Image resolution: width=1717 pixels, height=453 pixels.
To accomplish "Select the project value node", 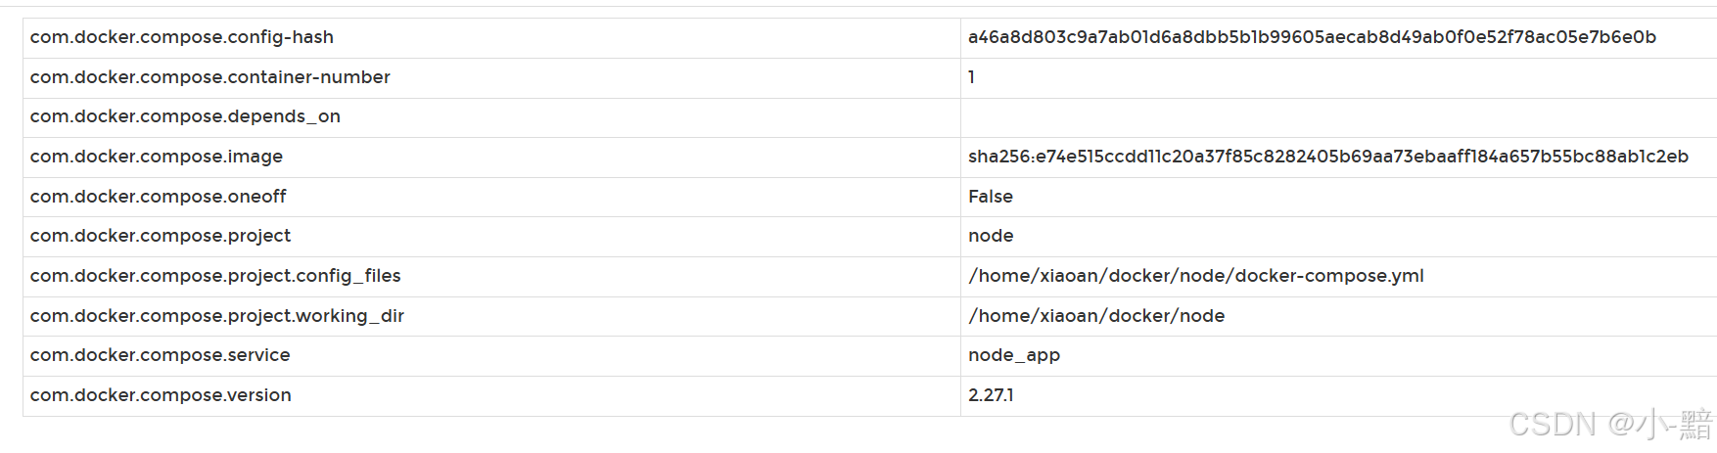I will pyautogui.click(x=991, y=236).
